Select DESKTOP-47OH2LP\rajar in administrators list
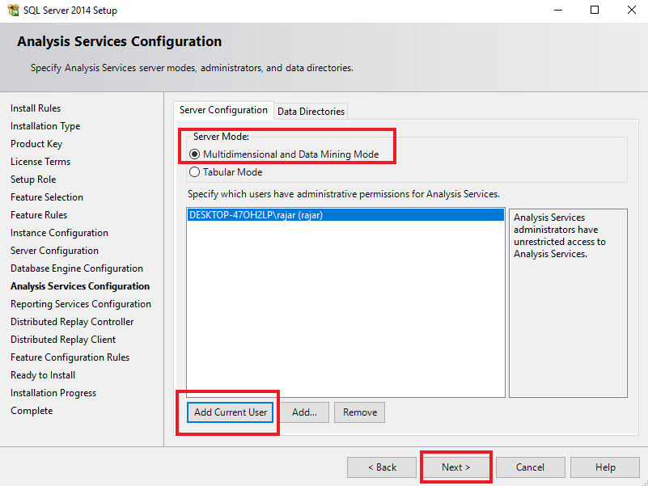This screenshot has width=648, height=486. tap(345, 215)
